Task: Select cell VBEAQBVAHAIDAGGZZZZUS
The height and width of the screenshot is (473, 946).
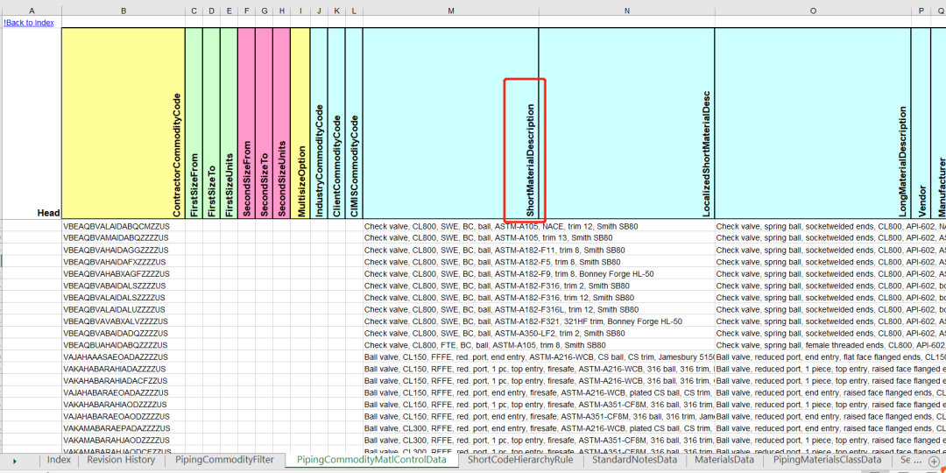Action: tap(124, 250)
